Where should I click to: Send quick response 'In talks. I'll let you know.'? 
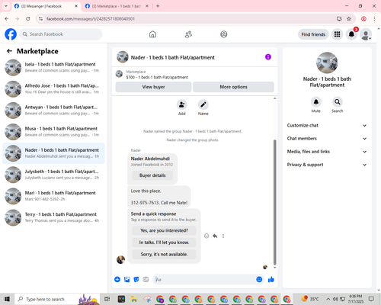164,242
